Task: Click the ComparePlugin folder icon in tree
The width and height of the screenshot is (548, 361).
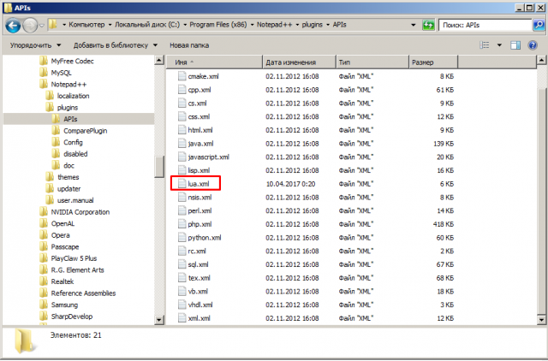Action: coord(57,130)
